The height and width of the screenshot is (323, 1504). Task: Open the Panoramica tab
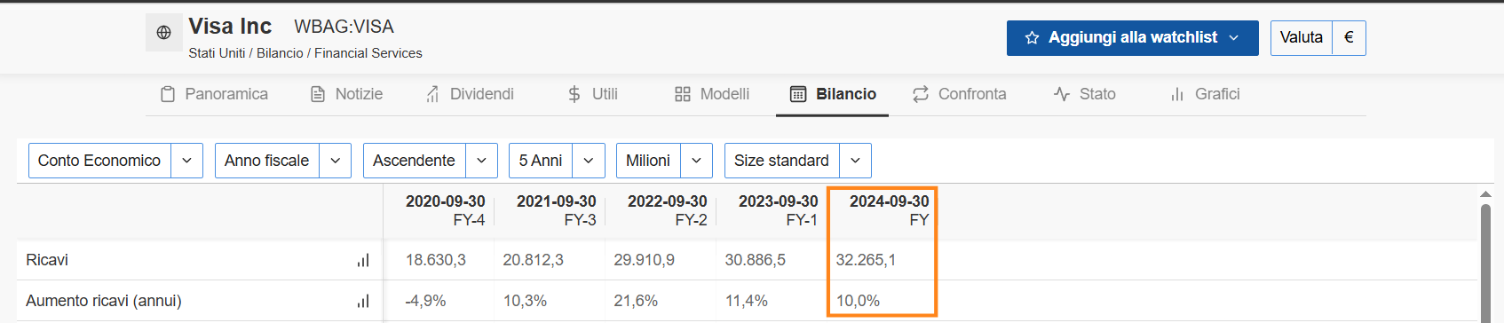click(214, 94)
